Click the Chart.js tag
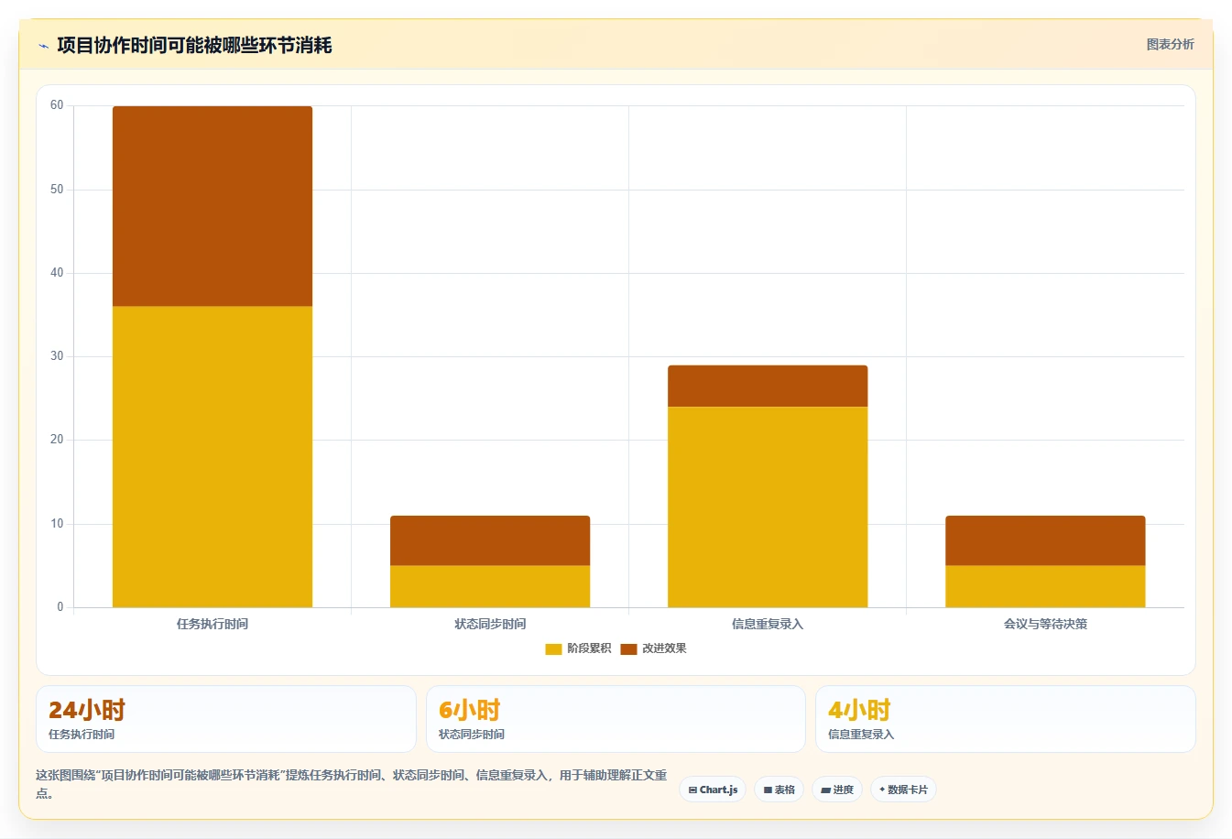1232x839 pixels. tap(713, 790)
